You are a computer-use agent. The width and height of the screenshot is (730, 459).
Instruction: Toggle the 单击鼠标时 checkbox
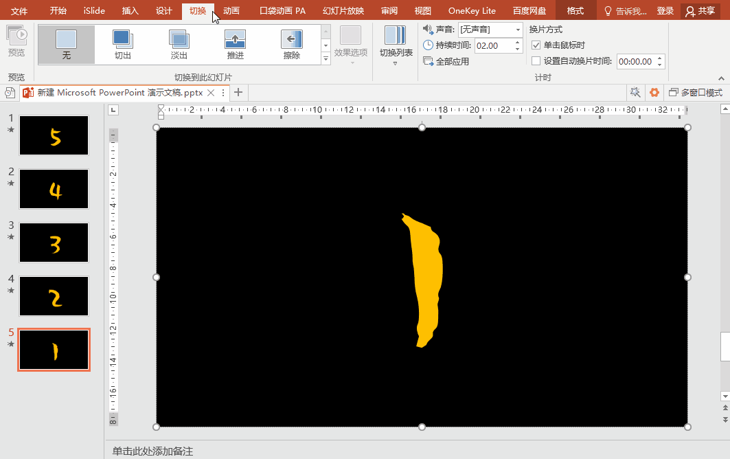click(x=536, y=45)
